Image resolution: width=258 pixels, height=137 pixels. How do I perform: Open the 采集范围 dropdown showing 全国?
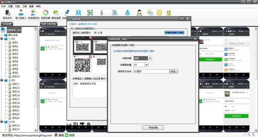pos(150,58)
